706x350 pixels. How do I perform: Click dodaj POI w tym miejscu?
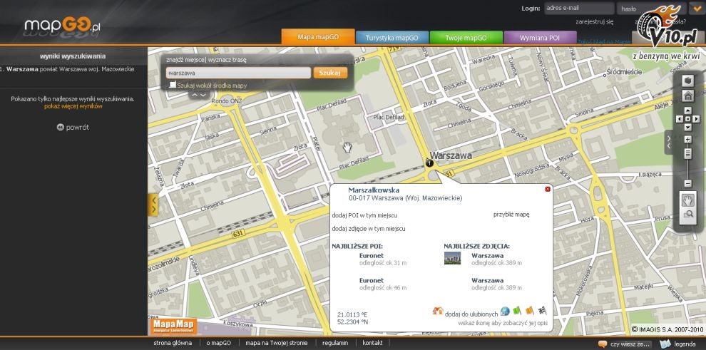(x=364, y=215)
